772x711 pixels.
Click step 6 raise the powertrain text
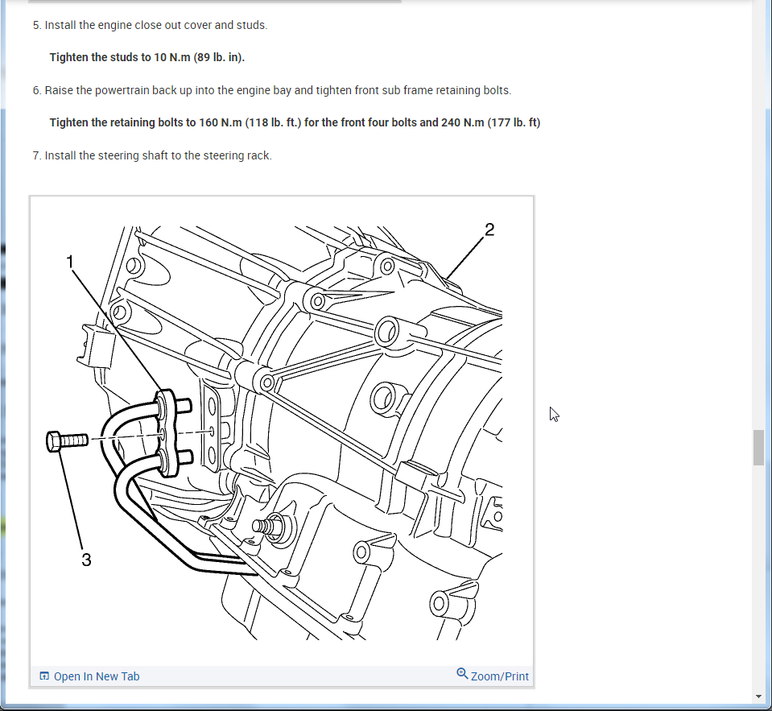pos(272,91)
